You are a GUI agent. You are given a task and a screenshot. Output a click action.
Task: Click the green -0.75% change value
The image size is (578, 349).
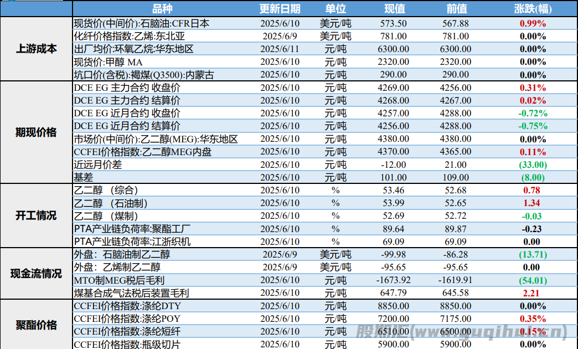click(533, 126)
